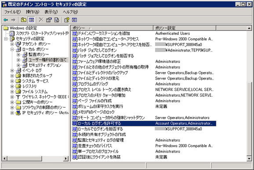254x170 pixels.
Task: Toggle the Show/Hide console tree icon
Action: [32, 20]
